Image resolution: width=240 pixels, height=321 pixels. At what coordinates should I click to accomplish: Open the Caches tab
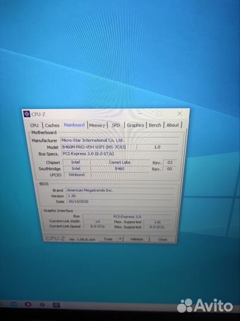[52, 125]
